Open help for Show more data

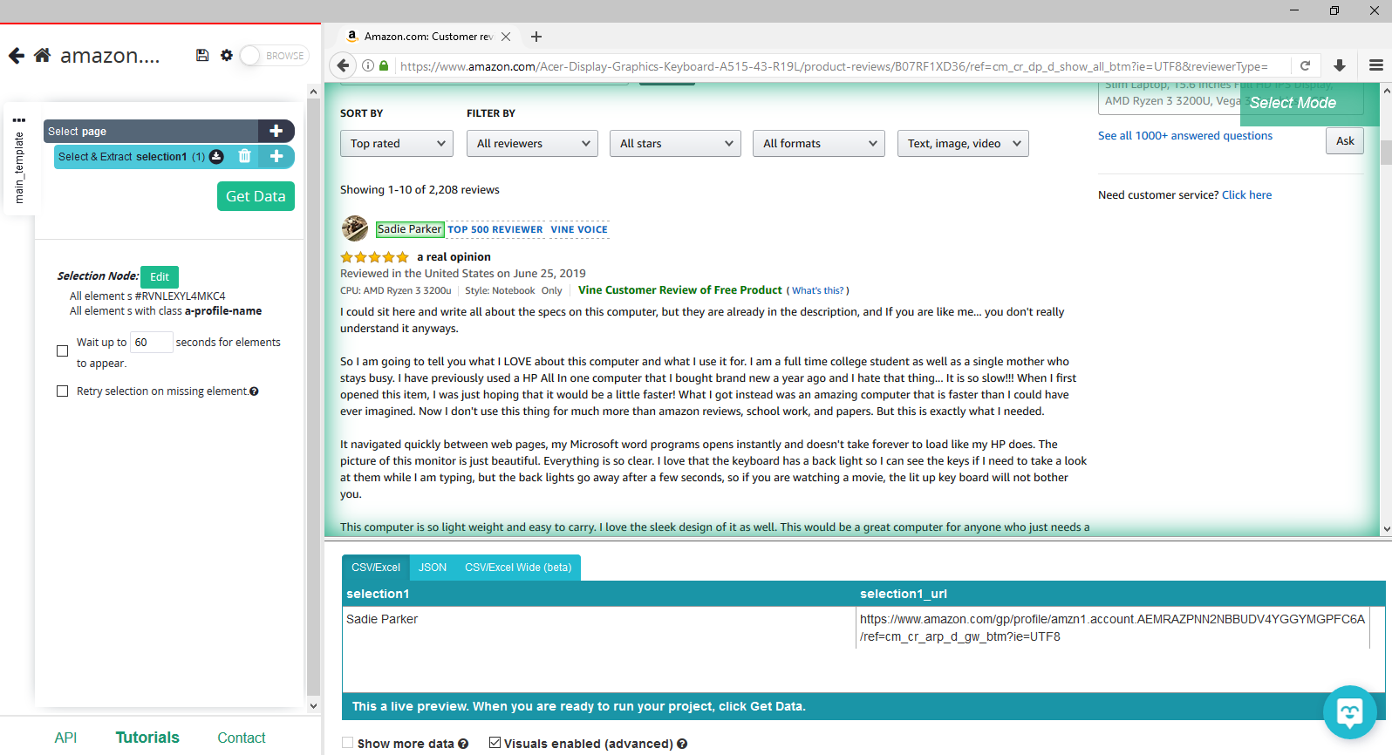pos(463,744)
